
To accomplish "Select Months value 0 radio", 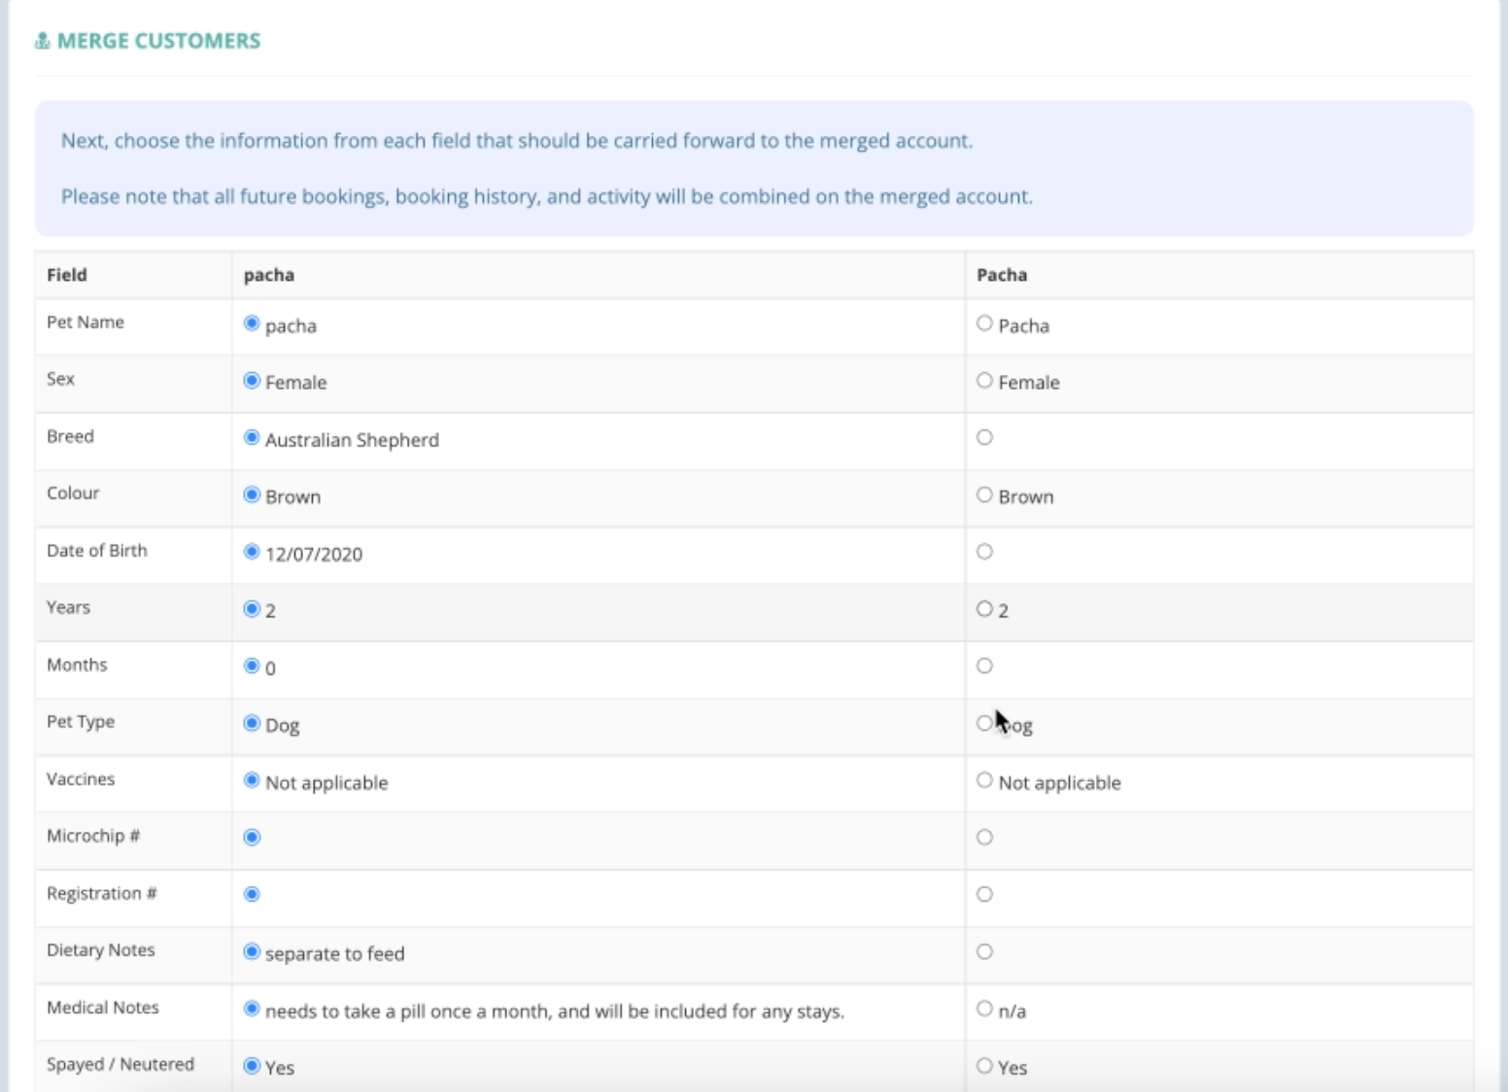I will (252, 665).
